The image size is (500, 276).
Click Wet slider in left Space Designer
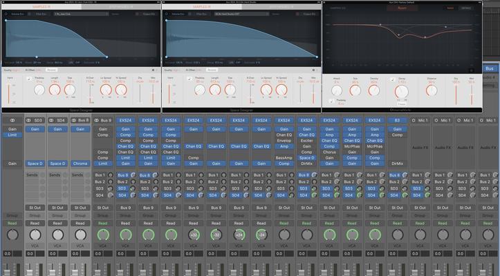click(153, 94)
